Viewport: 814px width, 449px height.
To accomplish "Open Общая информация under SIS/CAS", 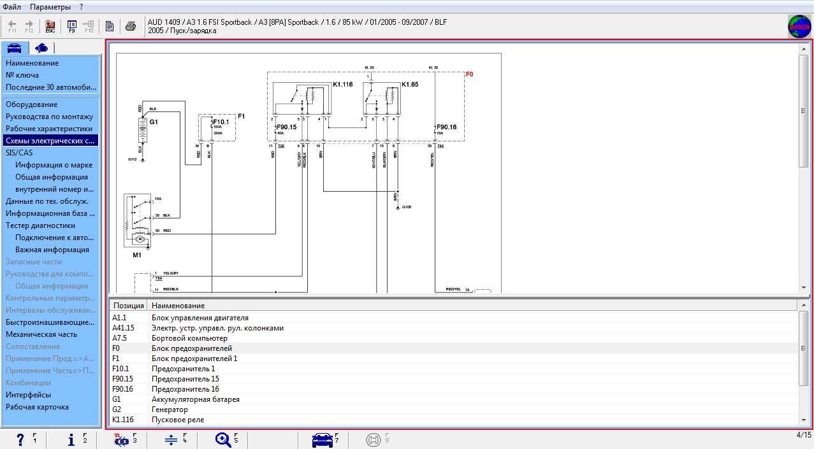I will click(52, 177).
